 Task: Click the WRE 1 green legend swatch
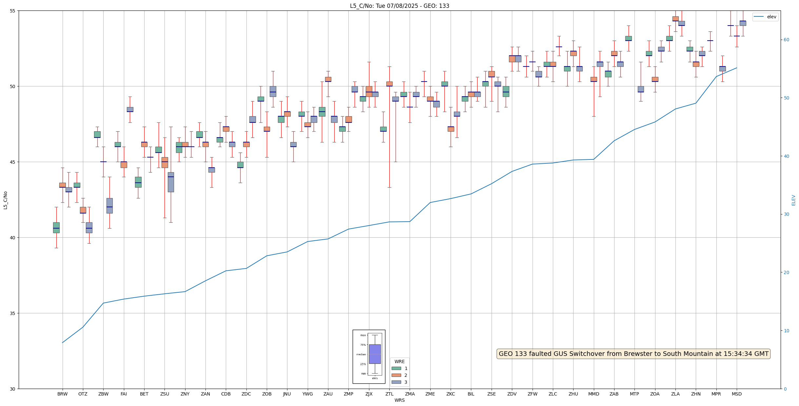396,368
